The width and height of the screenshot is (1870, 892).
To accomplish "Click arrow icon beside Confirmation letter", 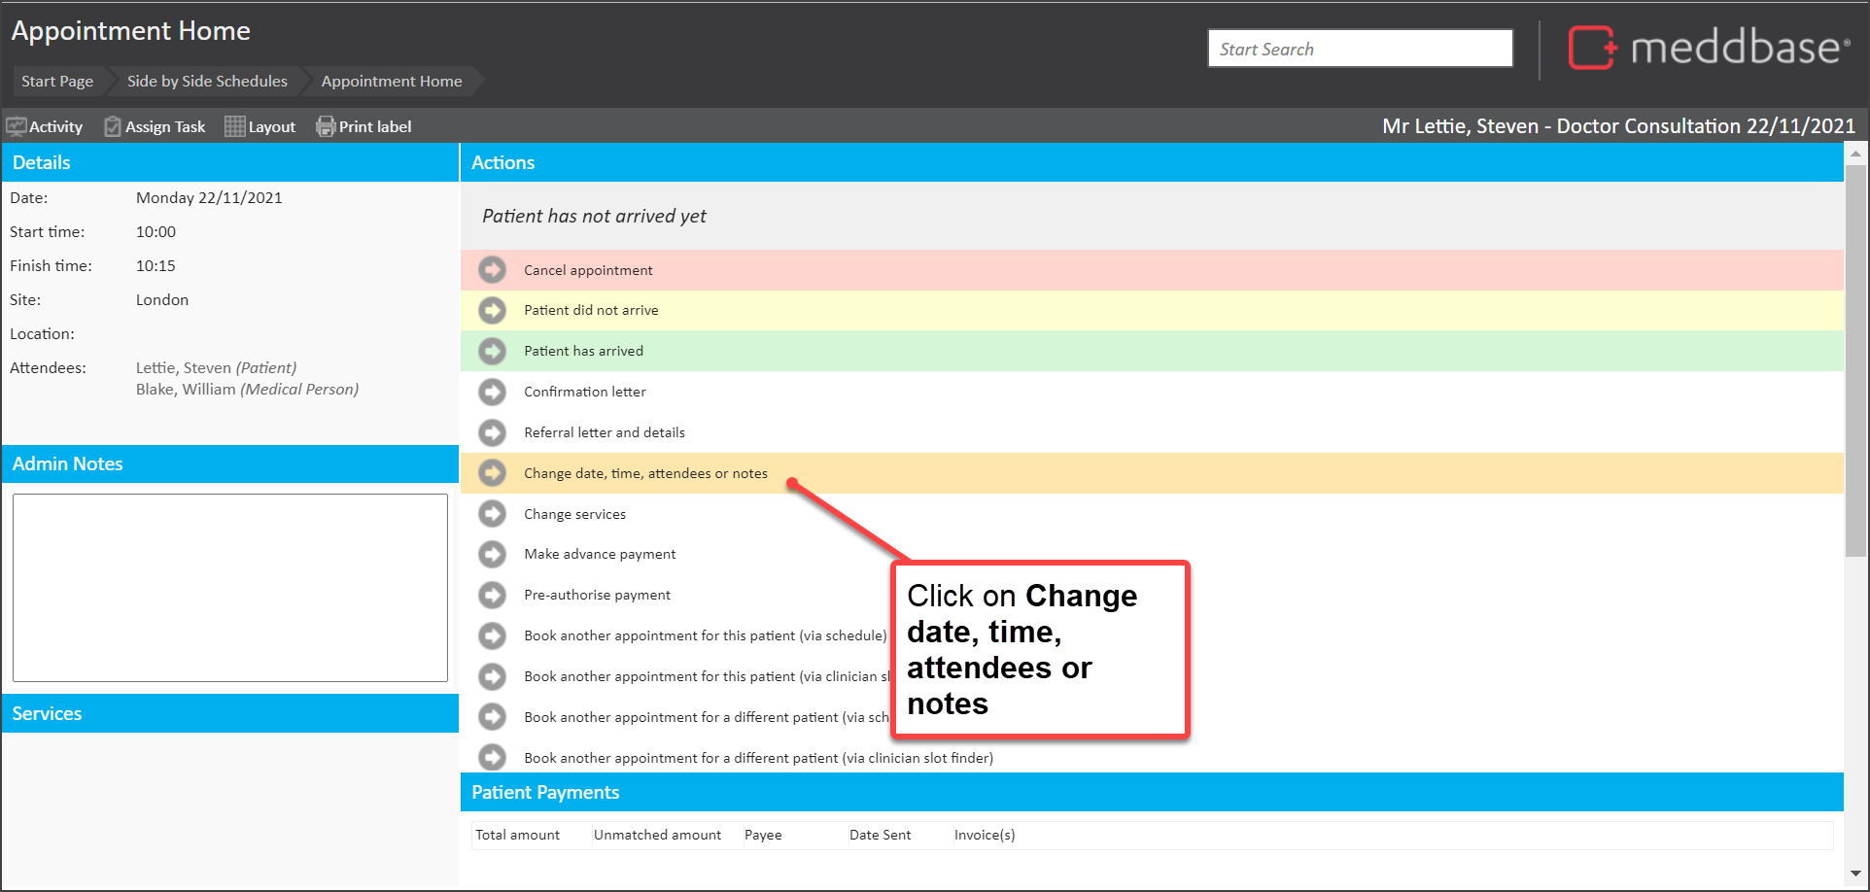I will [x=493, y=392].
